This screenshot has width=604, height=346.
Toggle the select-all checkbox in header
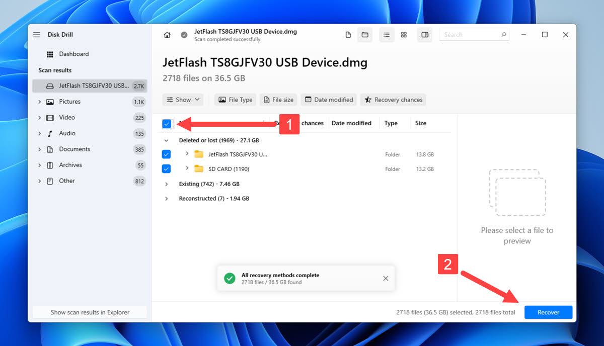pos(167,123)
